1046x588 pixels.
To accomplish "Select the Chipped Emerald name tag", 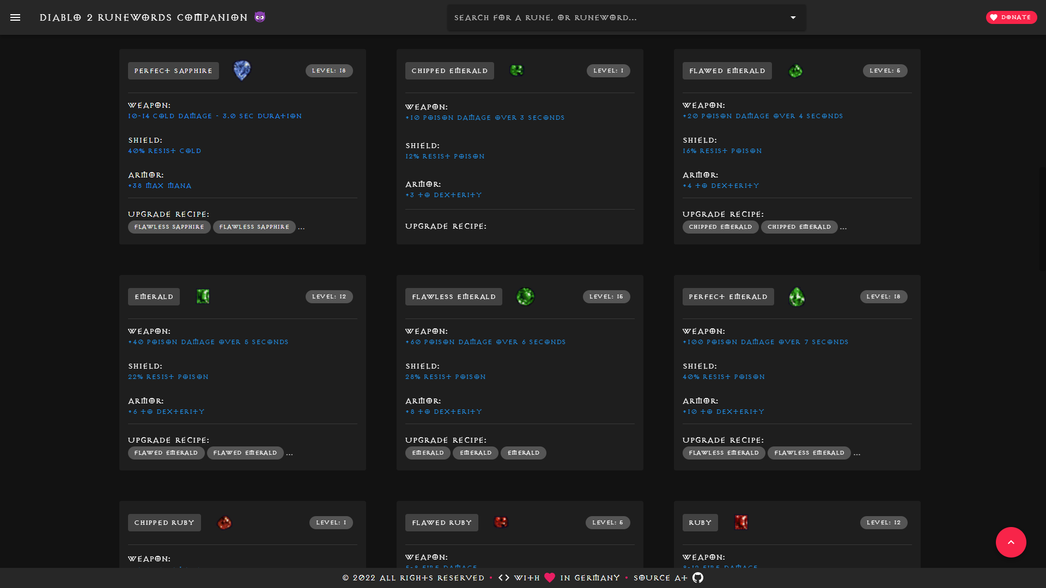I will pos(449,71).
